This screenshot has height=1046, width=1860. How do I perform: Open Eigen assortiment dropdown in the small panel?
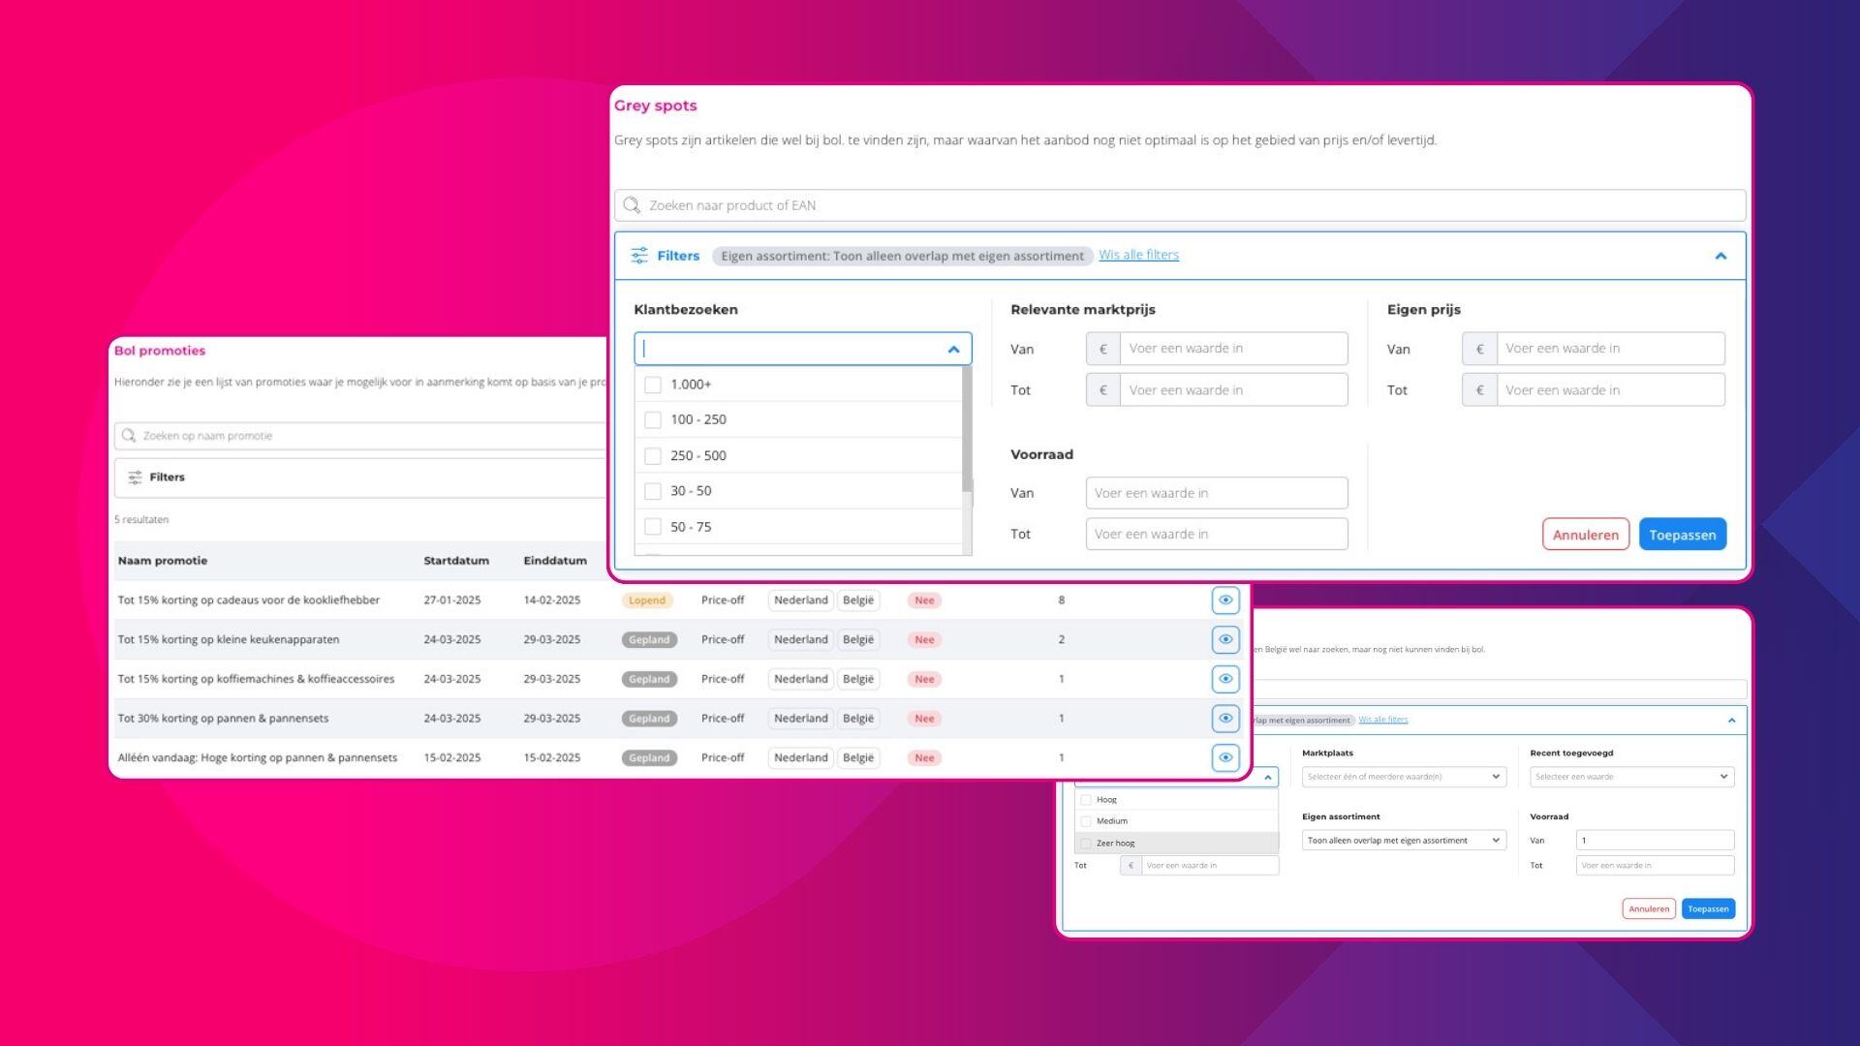coord(1403,841)
